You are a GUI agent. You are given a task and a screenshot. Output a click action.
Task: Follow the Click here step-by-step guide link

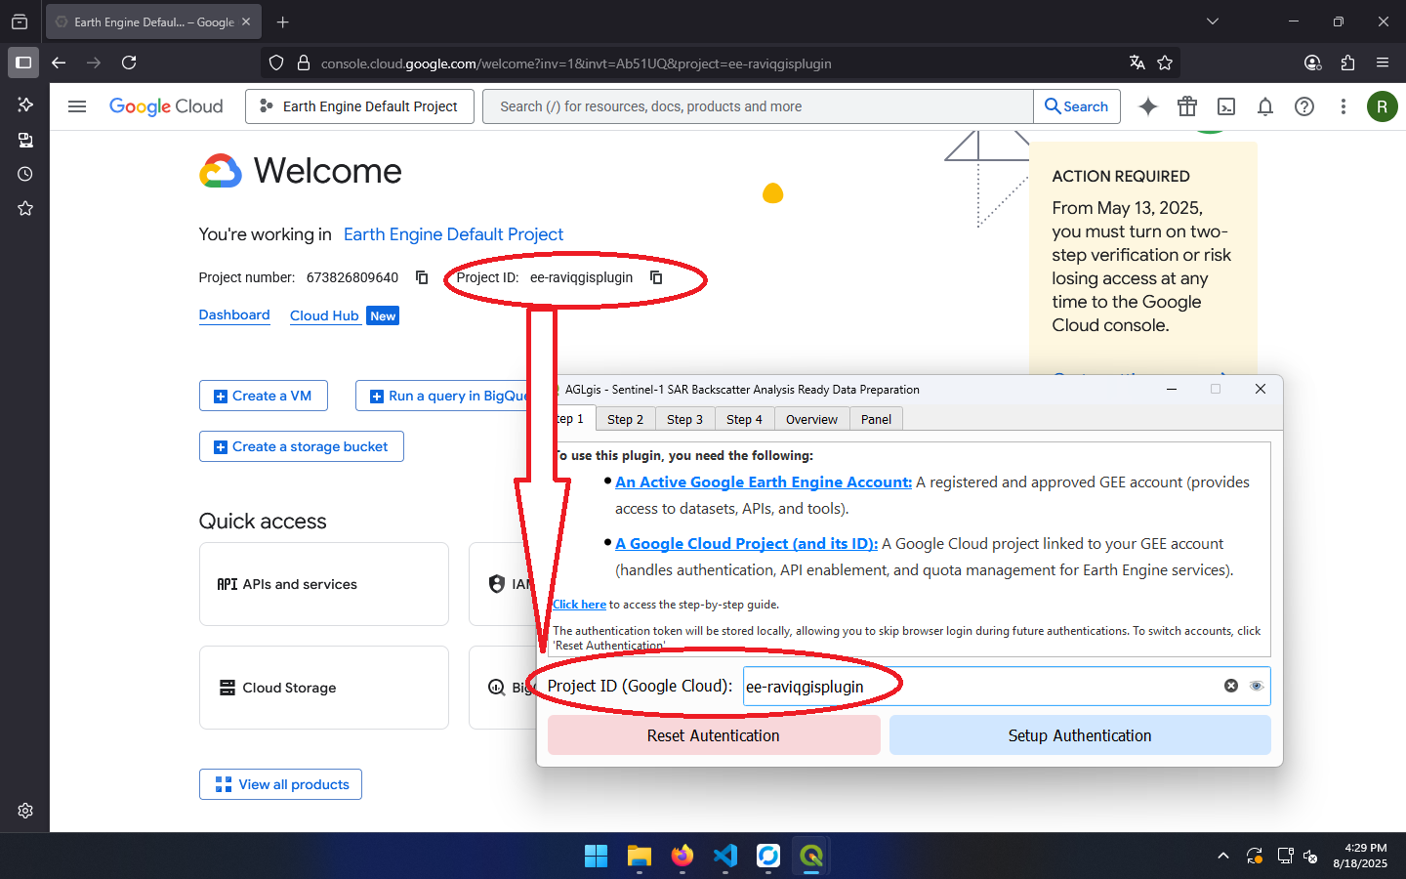579,605
